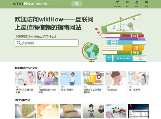
Task: Open the Mac screenshot popular article
Action: click(138, 111)
